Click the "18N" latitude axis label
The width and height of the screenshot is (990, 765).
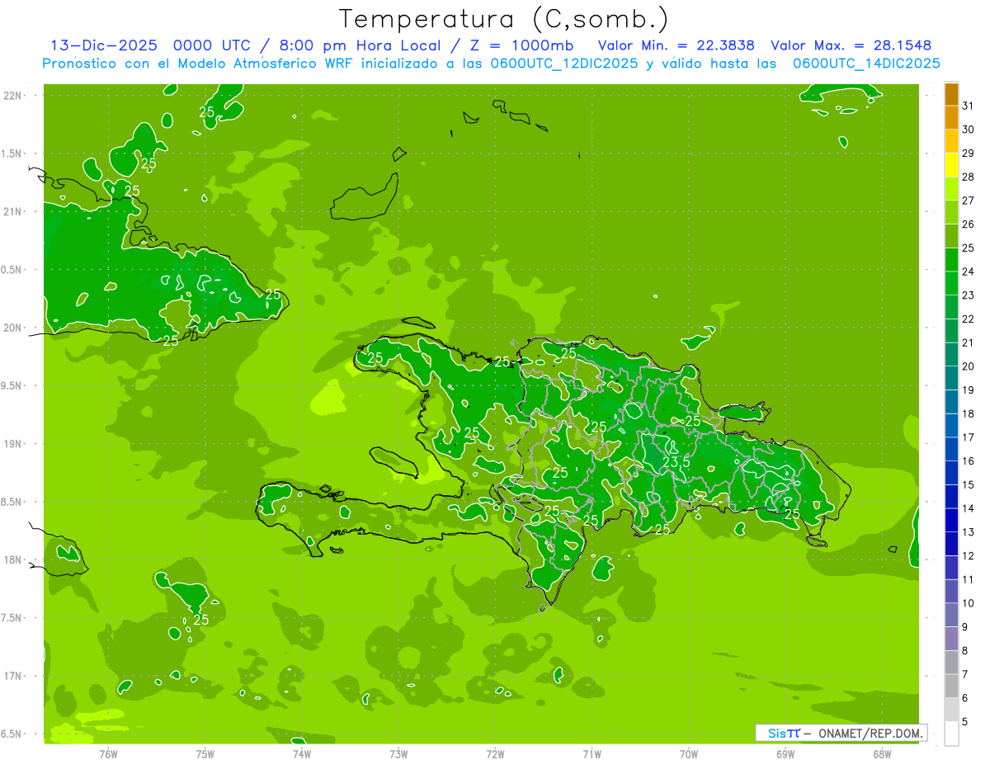tap(12, 560)
